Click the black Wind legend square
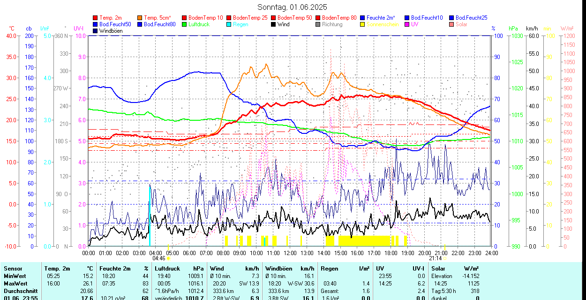Screen dimensions: 586x300 (x=274, y=24)
